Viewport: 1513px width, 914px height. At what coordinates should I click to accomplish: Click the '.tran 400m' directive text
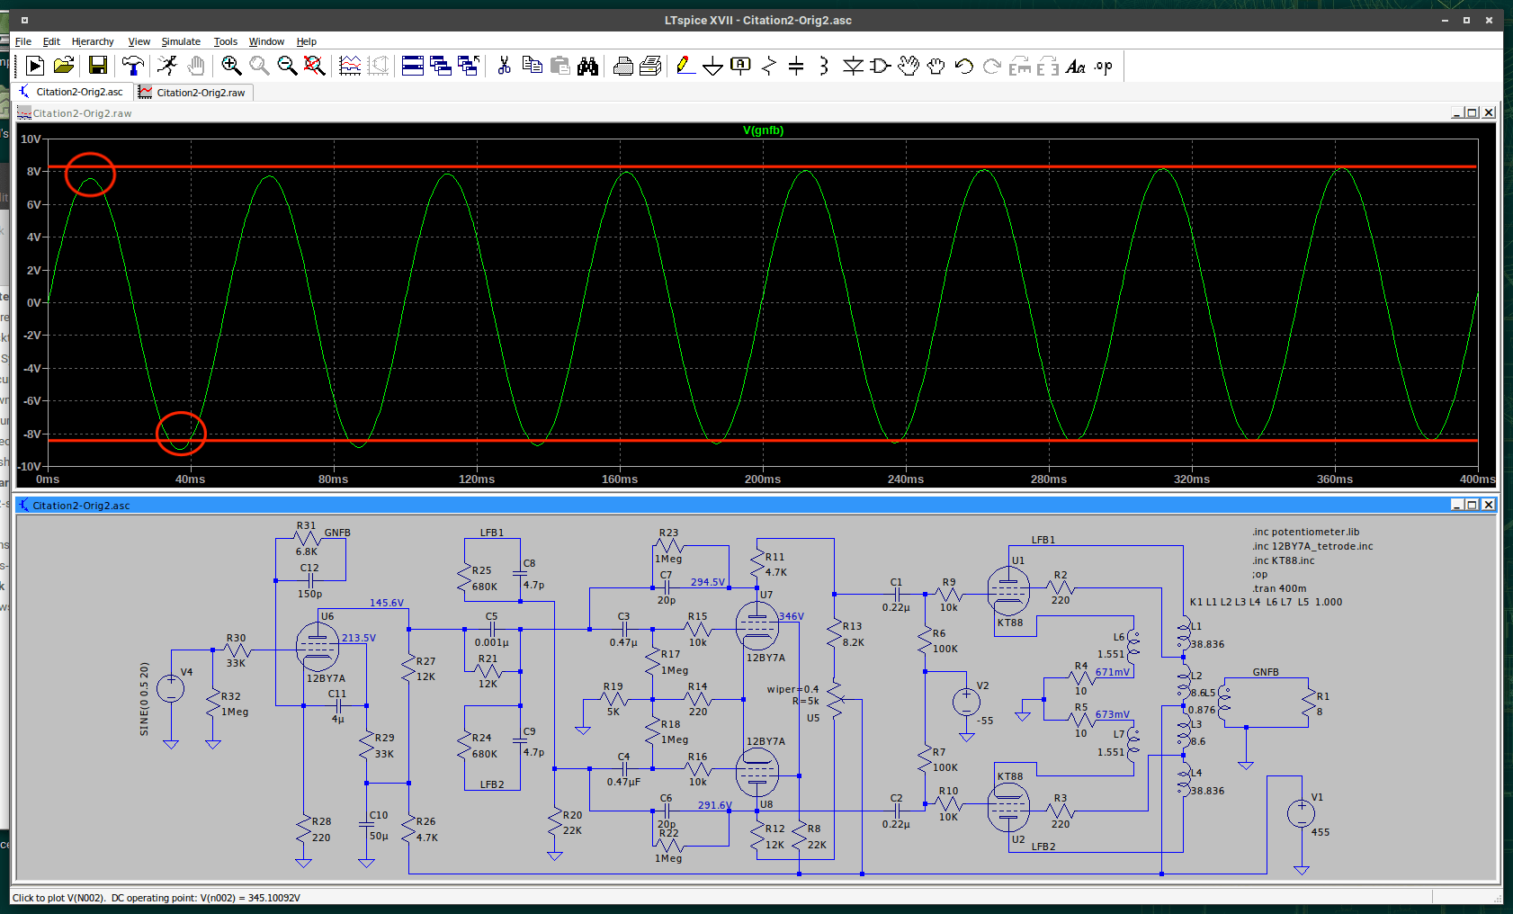pyautogui.click(x=1279, y=588)
